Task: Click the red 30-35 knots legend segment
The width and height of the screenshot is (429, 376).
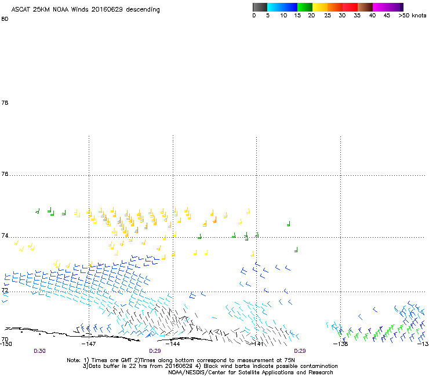Action: click(x=350, y=7)
